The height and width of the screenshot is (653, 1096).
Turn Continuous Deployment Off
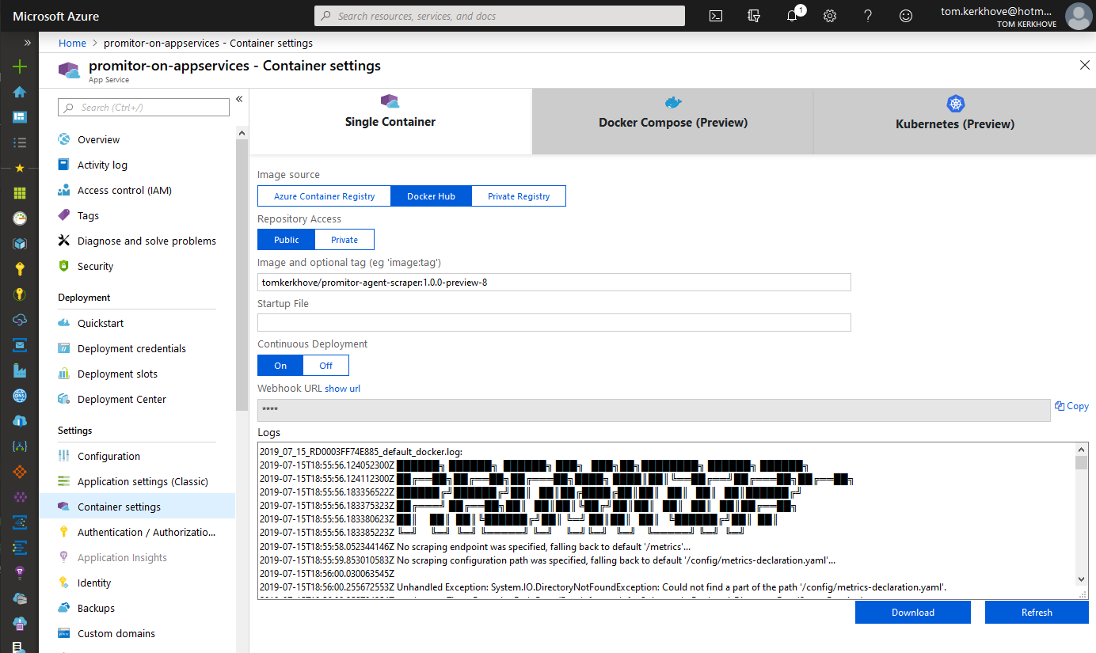point(325,366)
